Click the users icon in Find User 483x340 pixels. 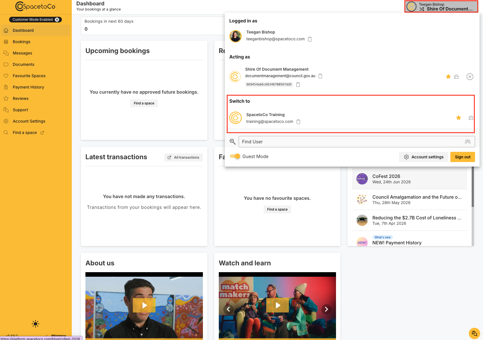[x=468, y=142]
